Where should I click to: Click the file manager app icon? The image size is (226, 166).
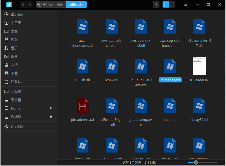9,4
